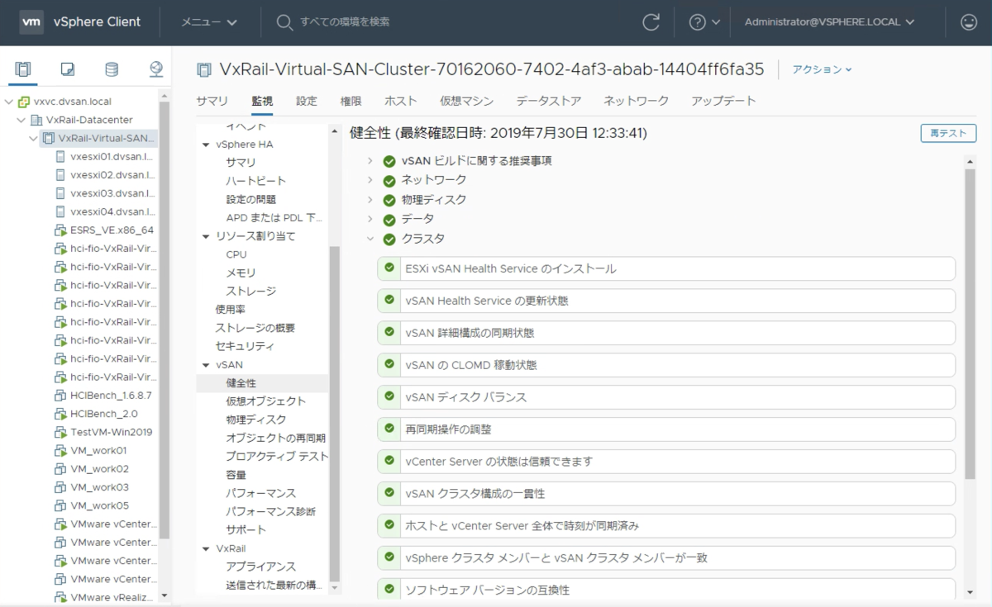Open 物理ディスク under vSAN menu
Screen dimensions: 992x607
(255, 420)
